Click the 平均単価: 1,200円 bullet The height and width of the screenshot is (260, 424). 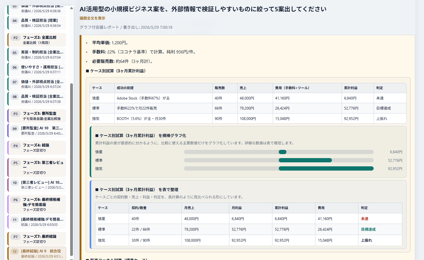pyautogui.click(x=110, y=42)
